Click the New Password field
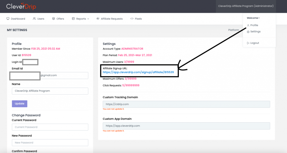Viewport: 287px width, 153px height. 50,143
